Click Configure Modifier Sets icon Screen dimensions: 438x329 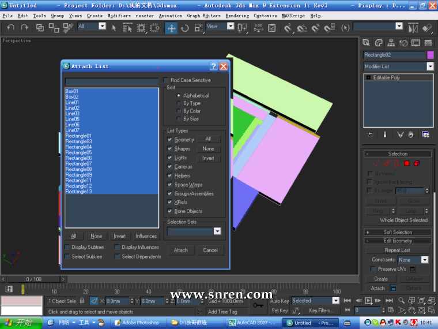coord(425,134)
